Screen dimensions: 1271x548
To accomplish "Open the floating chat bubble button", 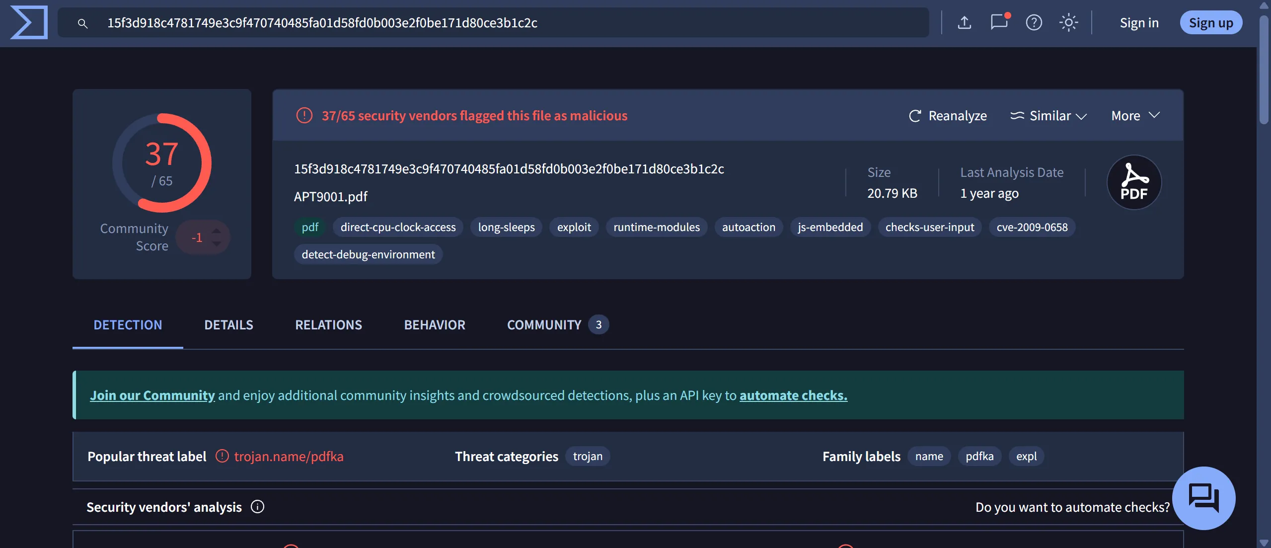I will tap(1203, 497).
